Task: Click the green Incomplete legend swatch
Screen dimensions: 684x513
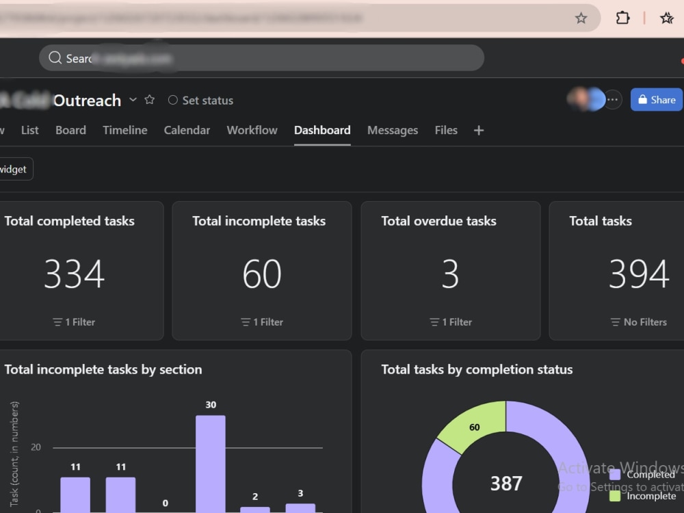Action: [615, 496]
